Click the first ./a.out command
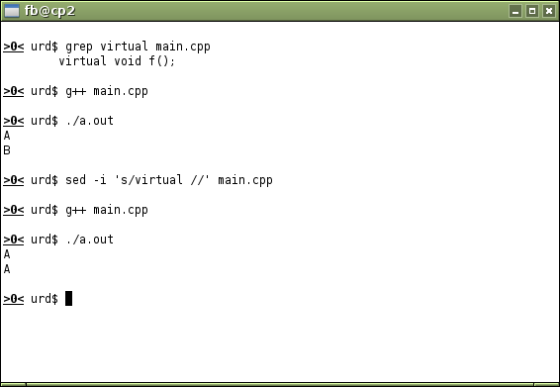 pos(89,121)
